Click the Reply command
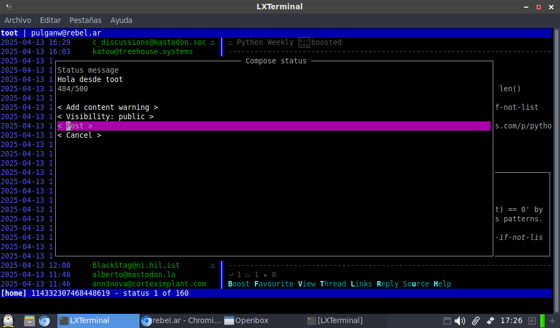 point(388,284)
